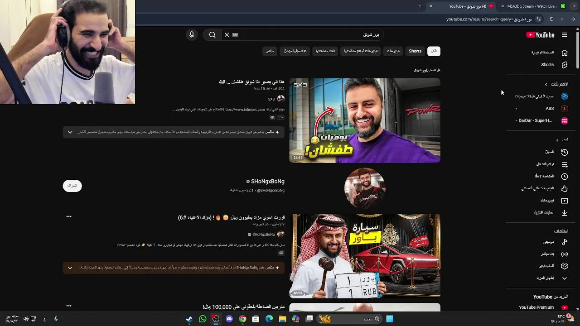Open the on-screen keyboard icon in search box

coord(235,35)
